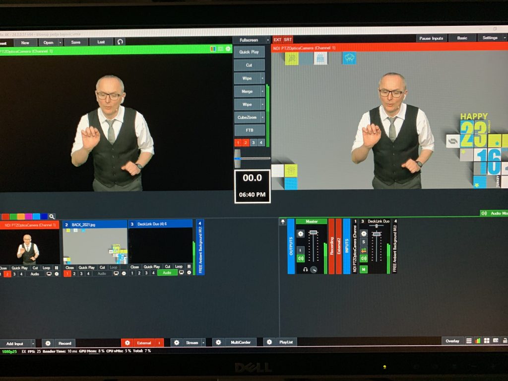
Task: Expand the Fullscreen dropdown arrow
Action: [268, 40]
